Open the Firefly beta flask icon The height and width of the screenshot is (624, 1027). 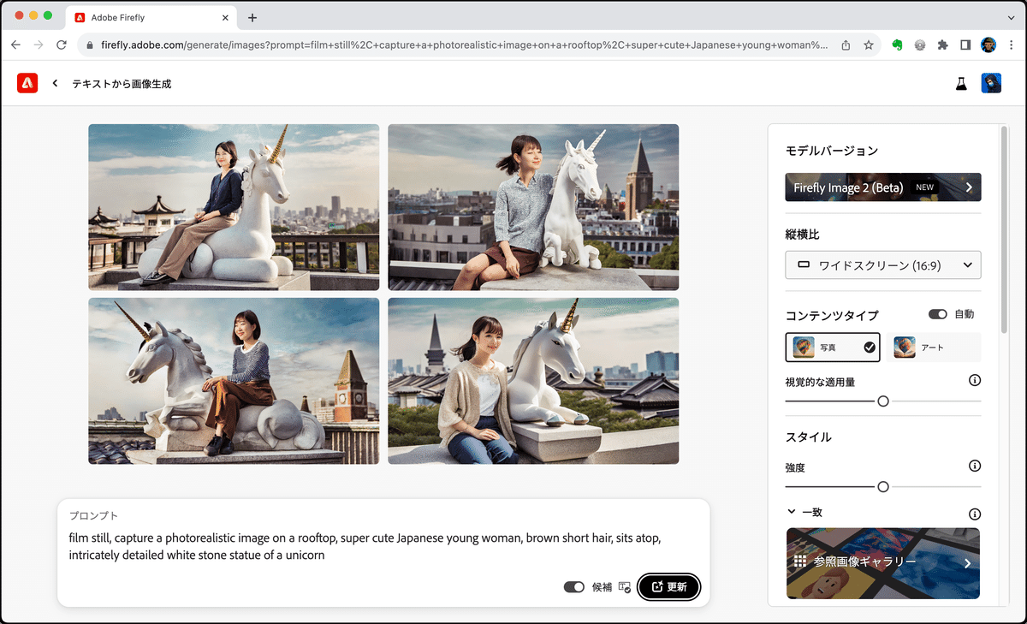(961, 83)
